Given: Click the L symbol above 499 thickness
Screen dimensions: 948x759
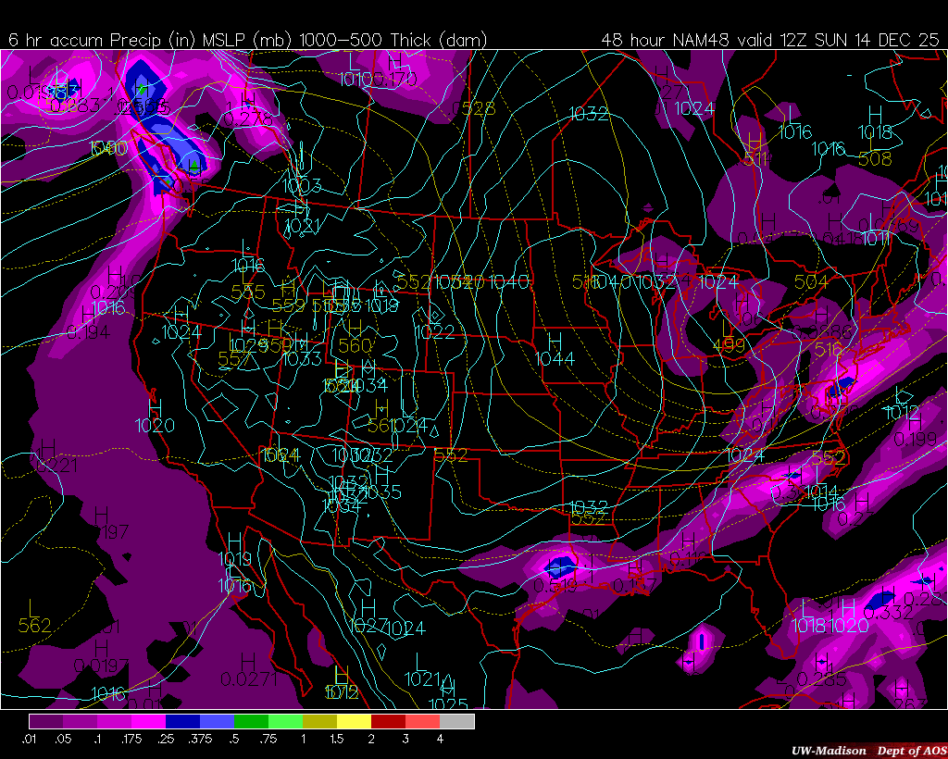Looking at the screenshot, I should (x=727, y=328).
